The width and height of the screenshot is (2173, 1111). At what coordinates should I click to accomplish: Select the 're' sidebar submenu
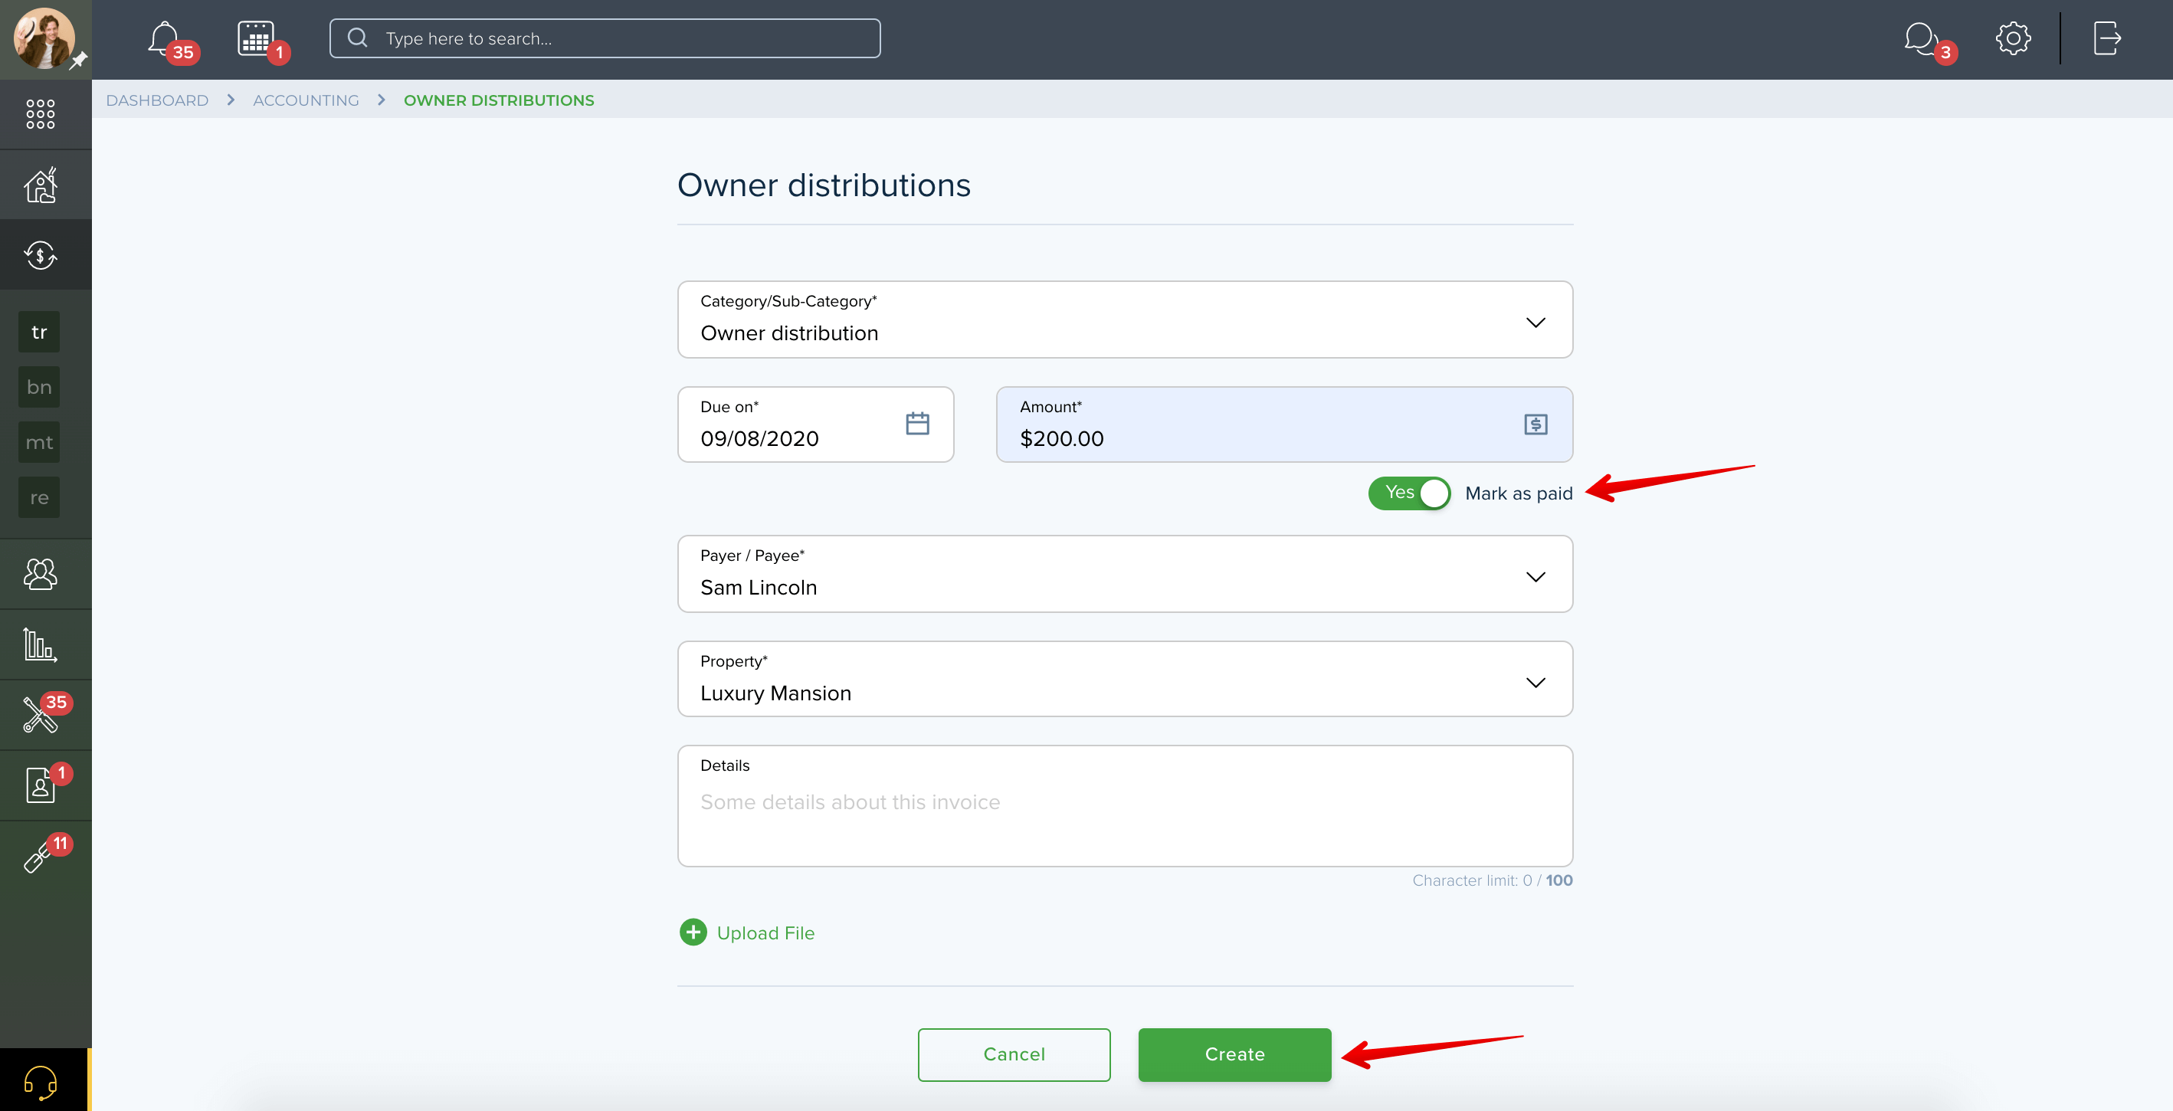pyautogui.click(x=39, y=498)
